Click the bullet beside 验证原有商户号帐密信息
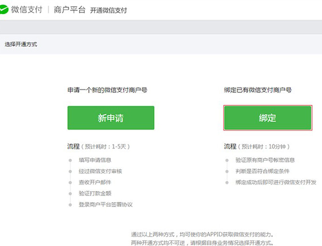 227,160
